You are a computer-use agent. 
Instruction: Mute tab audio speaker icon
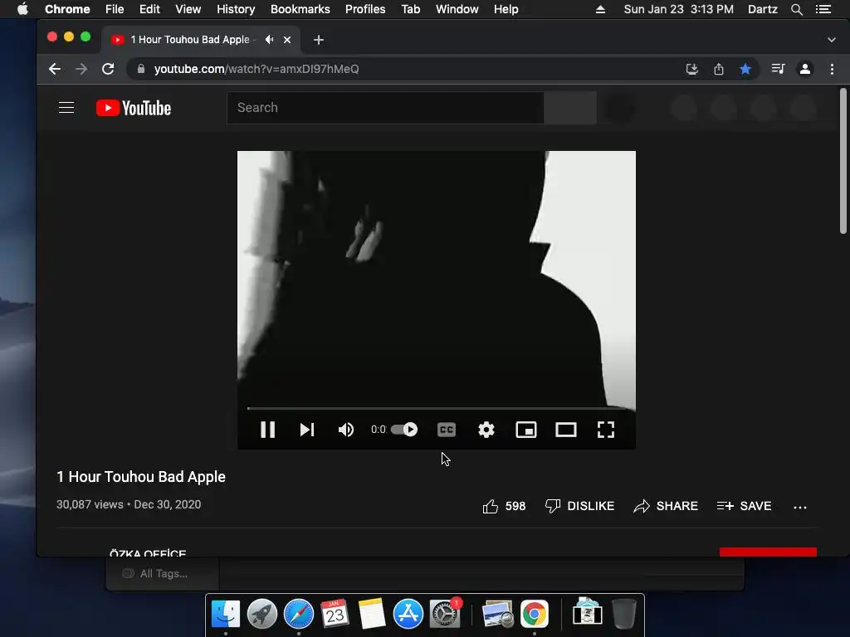(x=270, y=40)
